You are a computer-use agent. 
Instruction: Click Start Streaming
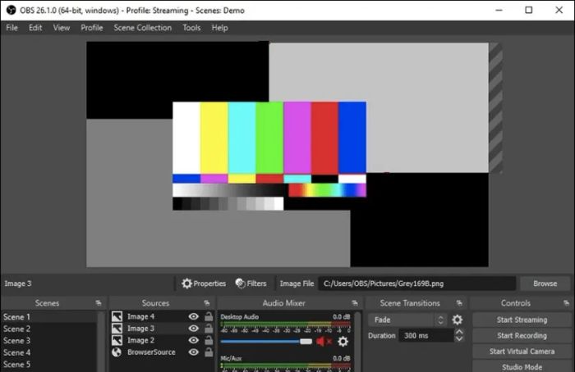tap(522, 320)
